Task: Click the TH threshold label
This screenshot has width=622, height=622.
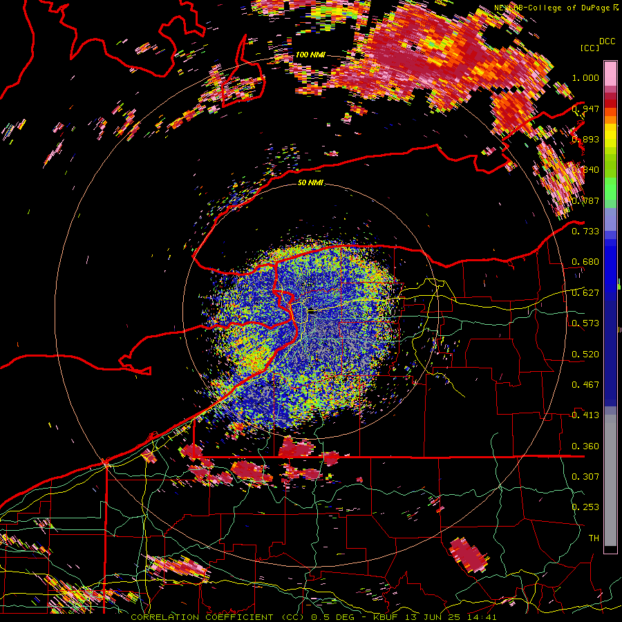Action: [x=594, y=538]
